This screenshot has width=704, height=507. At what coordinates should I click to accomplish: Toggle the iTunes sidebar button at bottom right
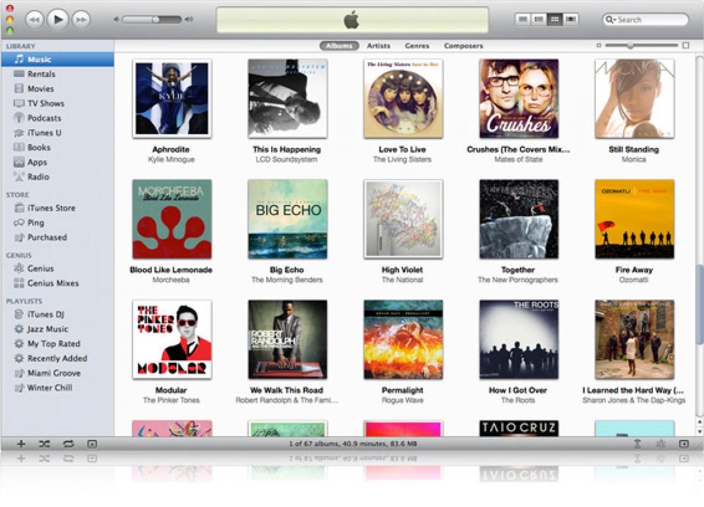(684, 444)
